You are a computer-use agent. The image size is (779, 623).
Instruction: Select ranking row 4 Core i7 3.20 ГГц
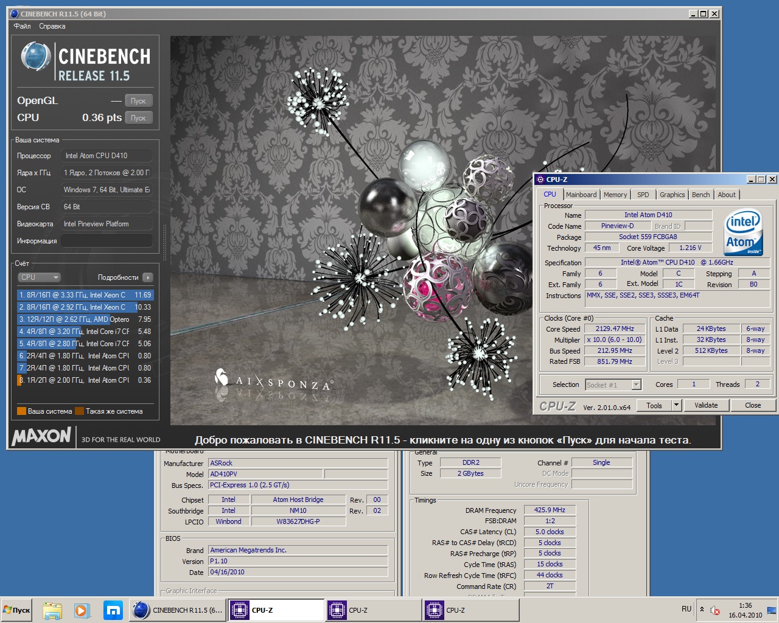pyautogui.click(x=85, y=332)
